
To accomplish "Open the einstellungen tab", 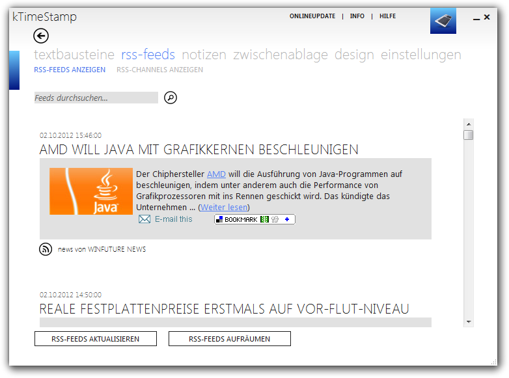I will [420, 55].
